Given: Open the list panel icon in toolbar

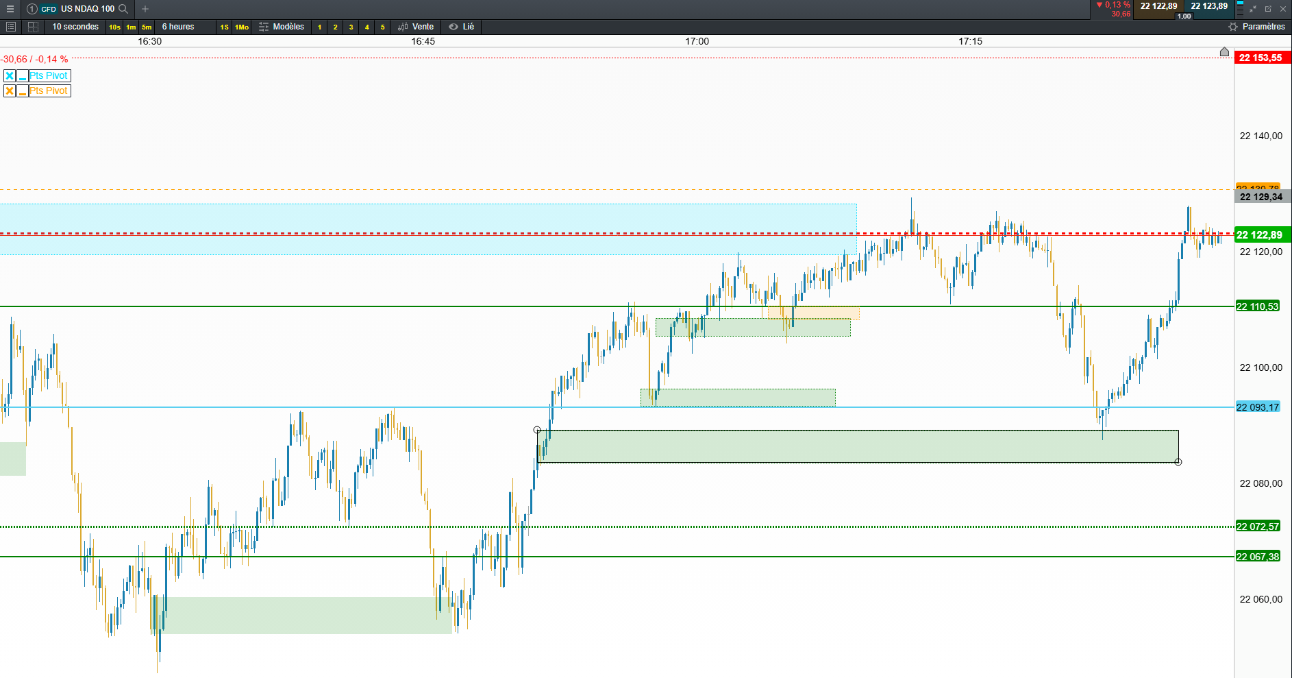Looking at the screenshot, I should (x=10, y=27).
